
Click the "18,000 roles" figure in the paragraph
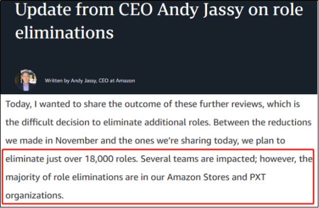pyautogui.click(x=111, y=159)
